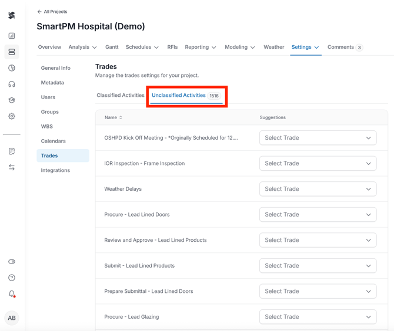Screen dimensions: 394x331
Task: Click the SmartPM logo icon
Action: [12, 15]
